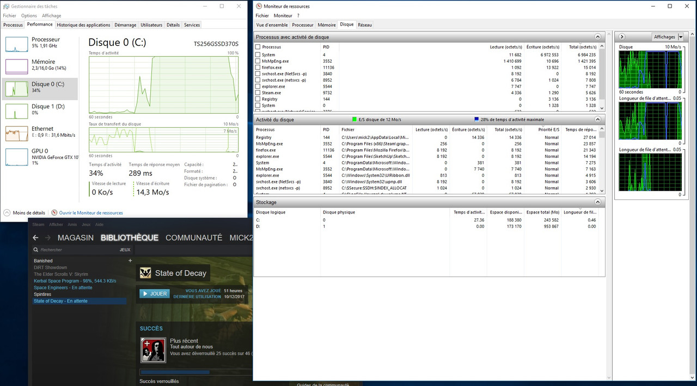Open the ? help menu in Resource Monitor
The height and width of the screenshot is (386, 697).
point(298,16)
